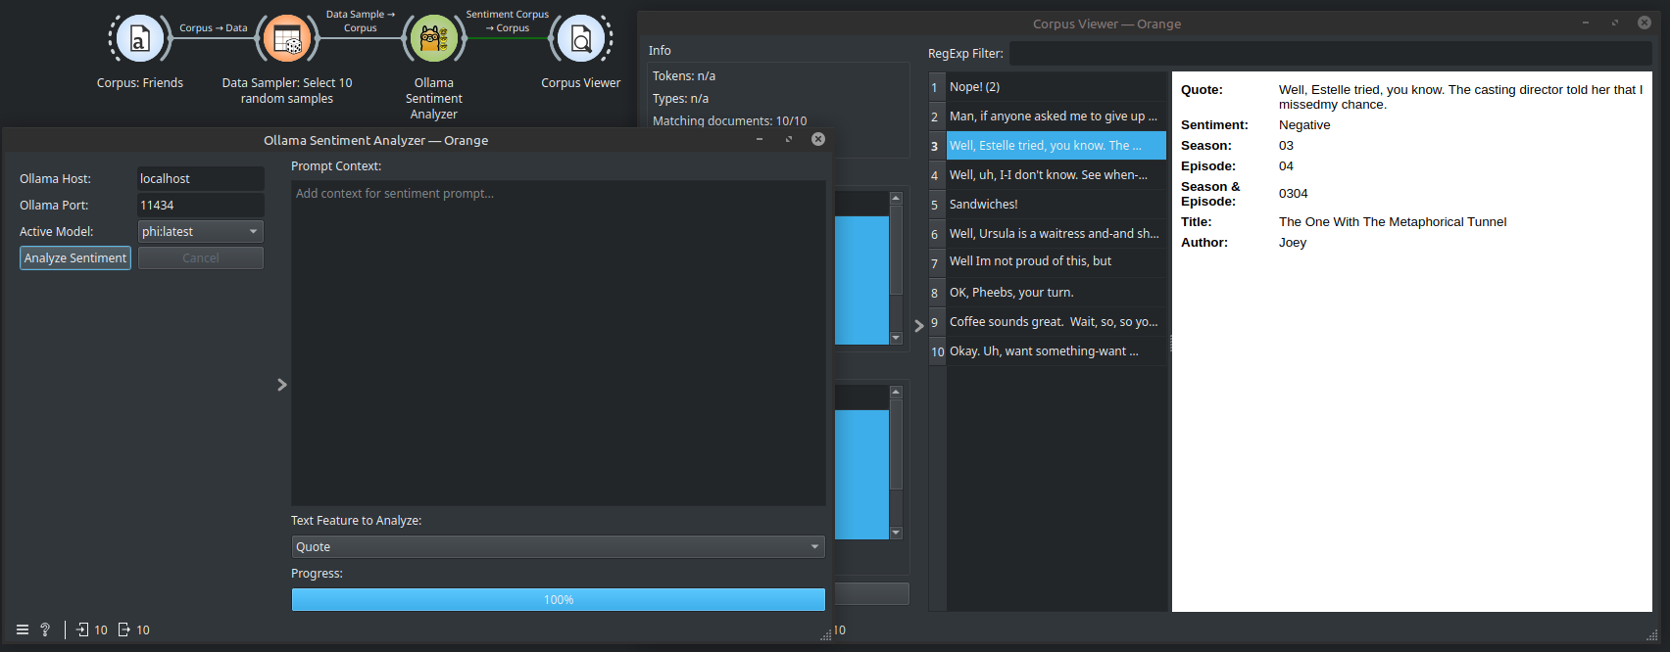1670x652 pixels.
Task: Click the 'Ollama Sentiment Analyzer' label under the widget
Action: click(x=434, y=99)
